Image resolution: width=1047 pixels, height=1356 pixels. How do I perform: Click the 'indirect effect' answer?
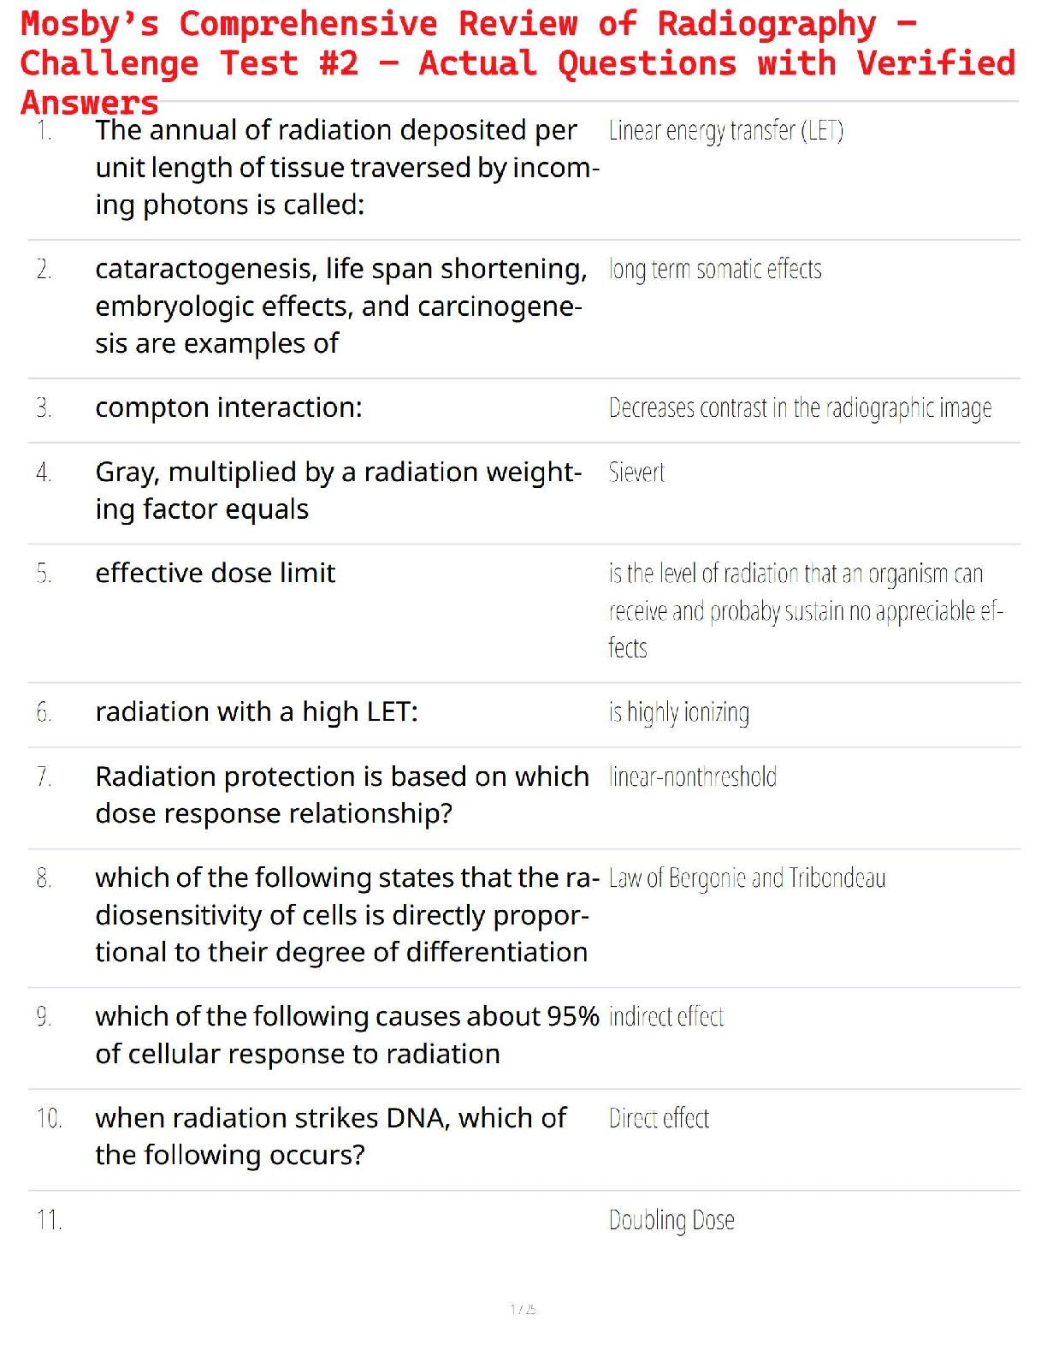tap(666, 1017)
